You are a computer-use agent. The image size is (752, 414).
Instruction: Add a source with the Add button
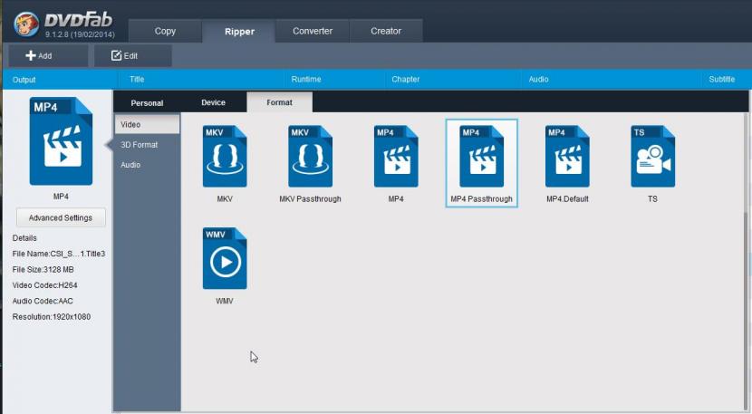coord(48,55)
